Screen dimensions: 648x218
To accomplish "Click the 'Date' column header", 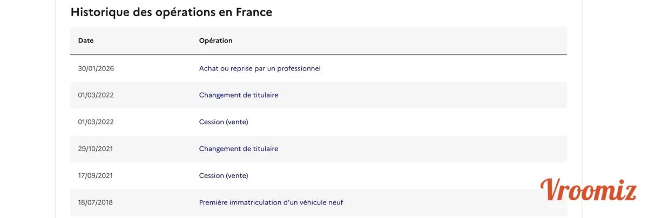I will [x=86, y=41].
